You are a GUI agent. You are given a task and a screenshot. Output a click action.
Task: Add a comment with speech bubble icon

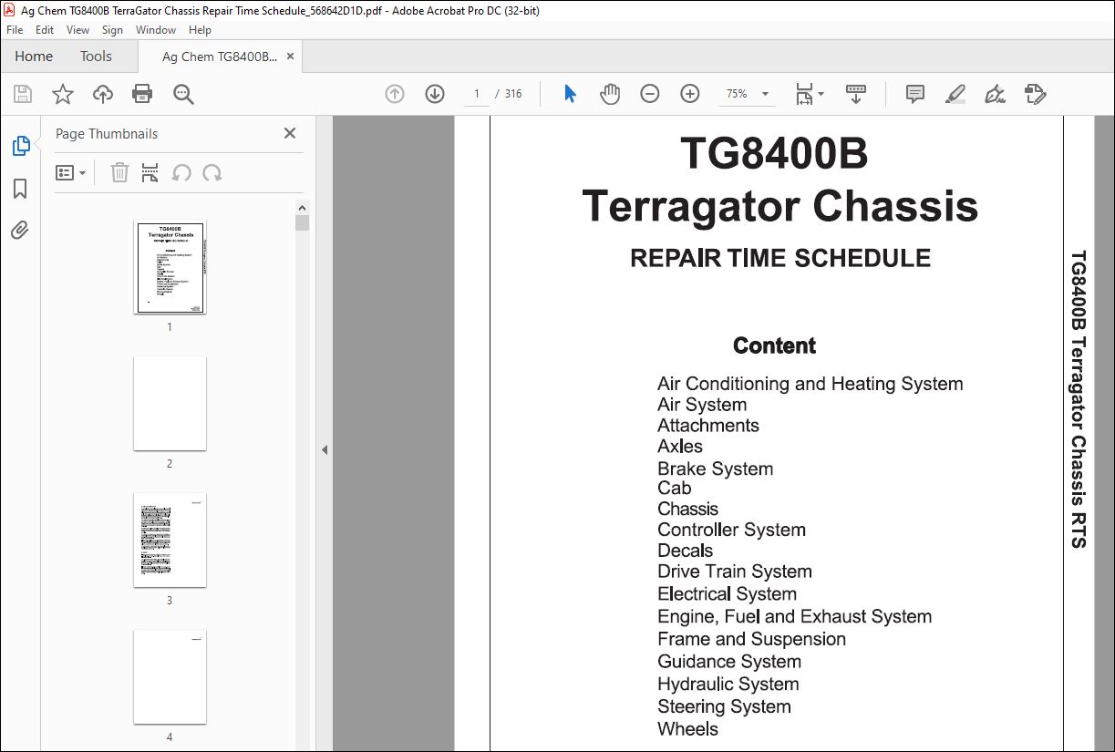point(915,94)
